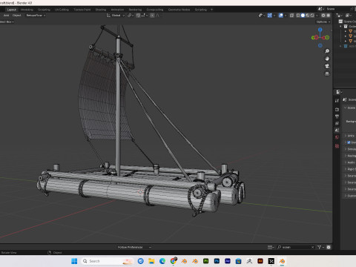
Task: Expand the Audio panel
Action: 350,162
